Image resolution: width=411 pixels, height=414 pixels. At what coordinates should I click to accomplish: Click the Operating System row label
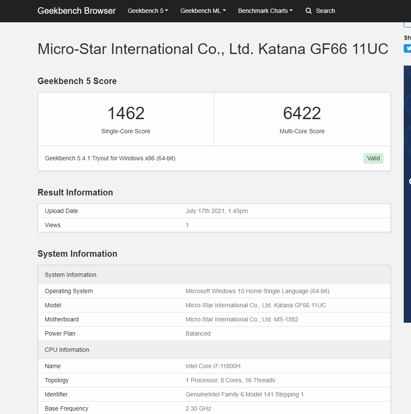[68, 291]
